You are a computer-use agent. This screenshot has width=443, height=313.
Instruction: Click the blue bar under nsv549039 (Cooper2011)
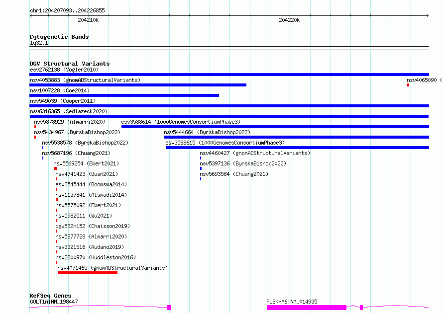click(229, 106)
